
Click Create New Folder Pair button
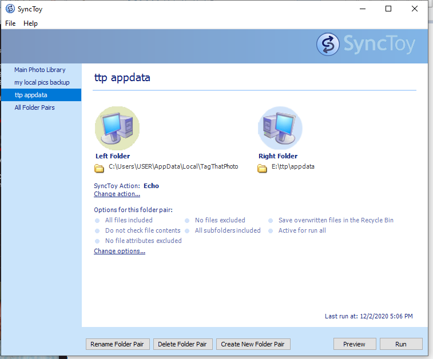[x=253, y=344]
